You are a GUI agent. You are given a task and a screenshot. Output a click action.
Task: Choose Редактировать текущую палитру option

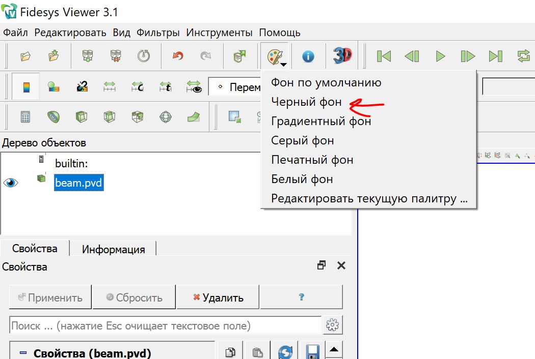(x=368, y=199)
